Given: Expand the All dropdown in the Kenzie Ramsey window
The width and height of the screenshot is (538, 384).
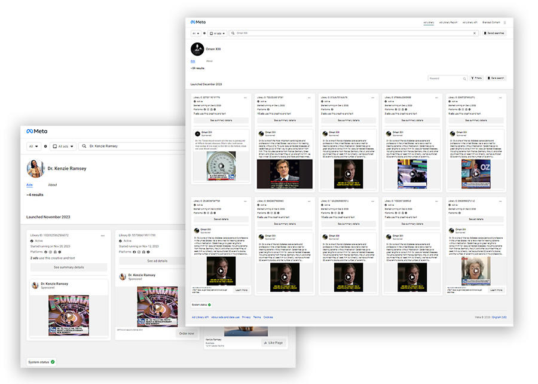Looking at the screenshot, I should (x=33, y=146).
